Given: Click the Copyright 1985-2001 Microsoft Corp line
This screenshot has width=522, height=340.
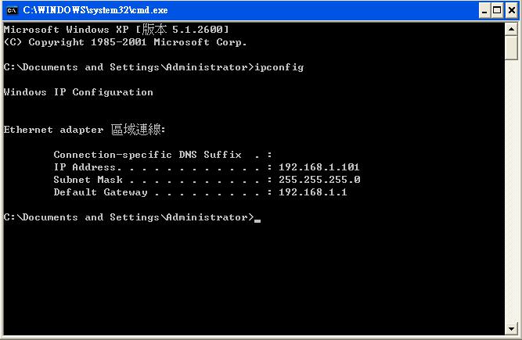Looking at the screenshot, I should click(125, 42).
